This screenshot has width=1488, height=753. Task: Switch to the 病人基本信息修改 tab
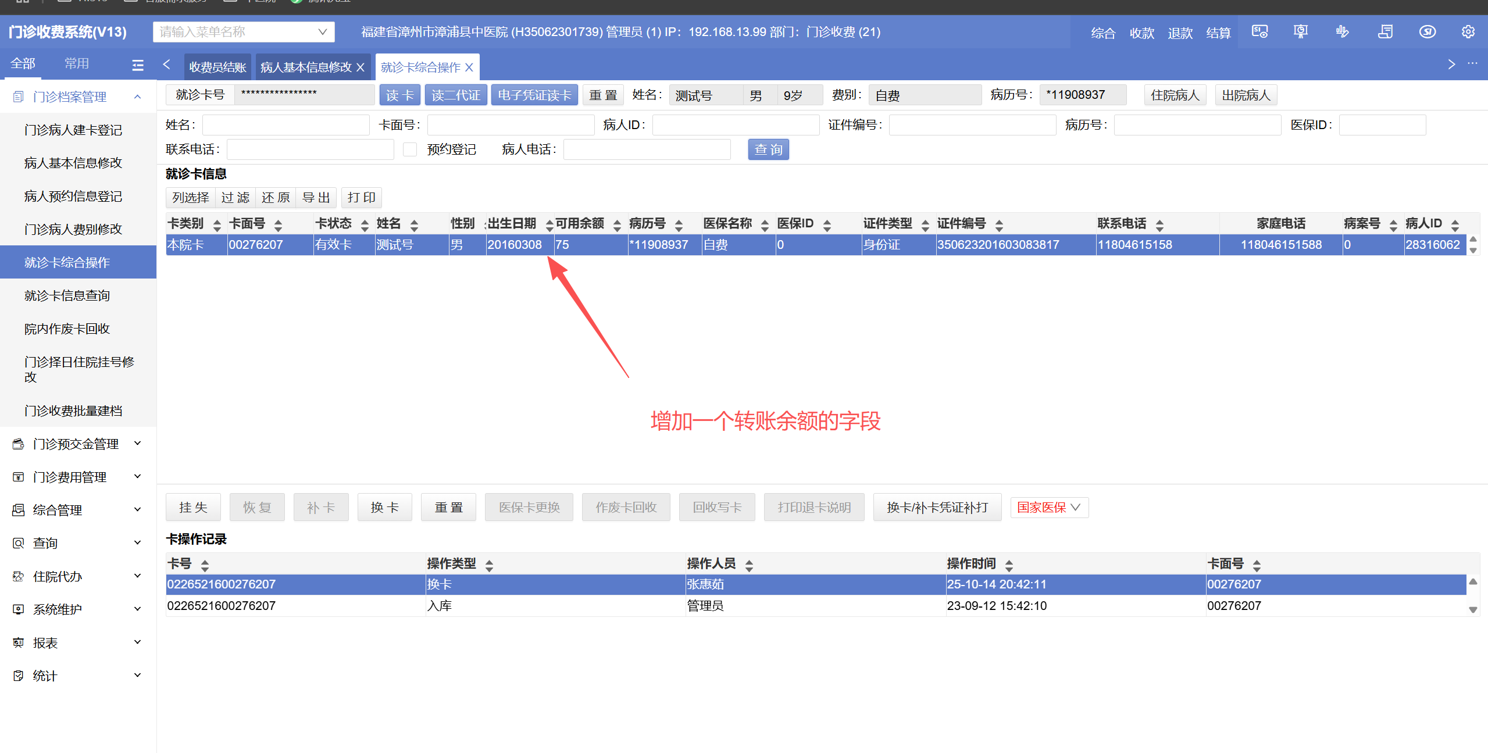[x=306, y=67]
